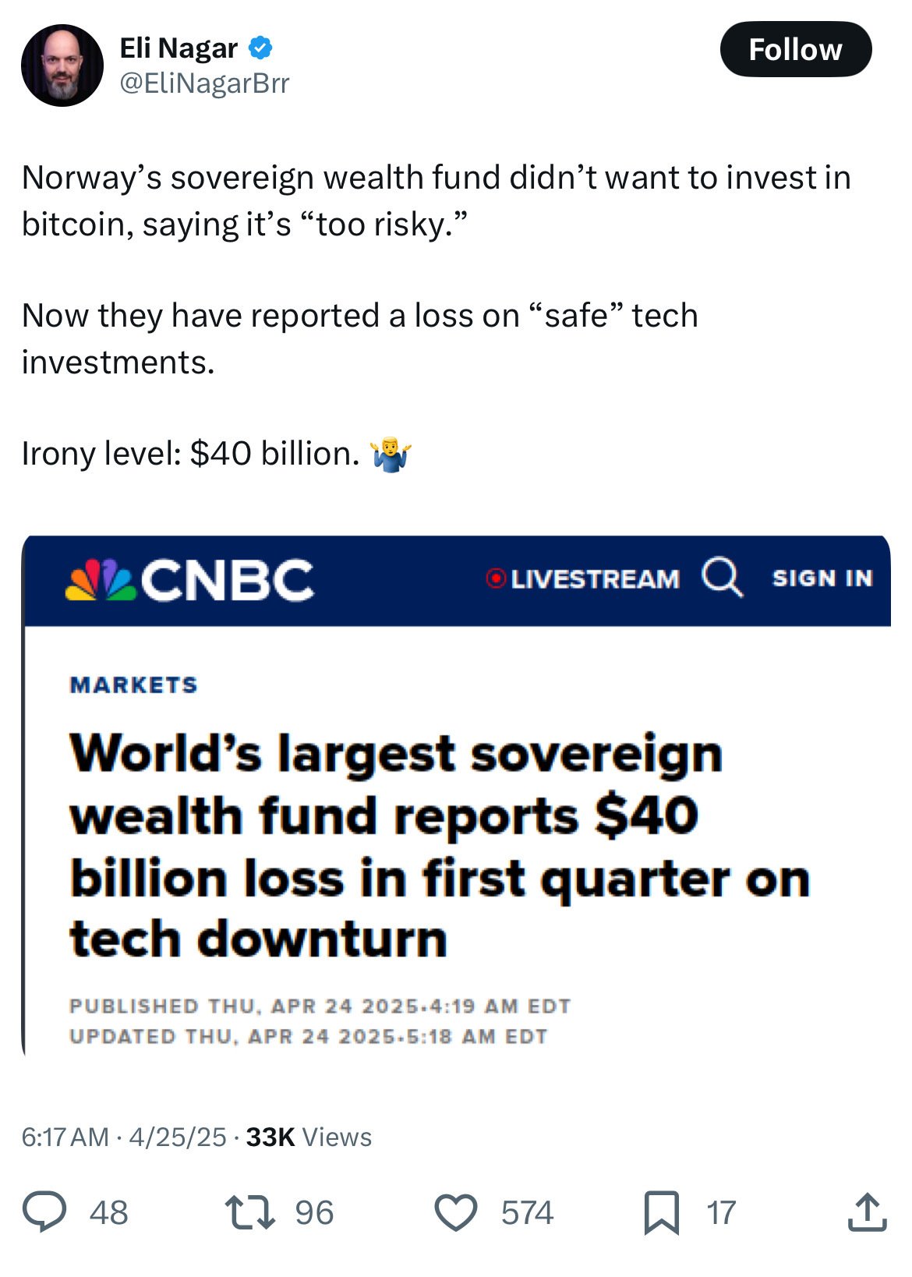Select the MARKETS section label
912x1277 pixels.
(x=133, y=684)
